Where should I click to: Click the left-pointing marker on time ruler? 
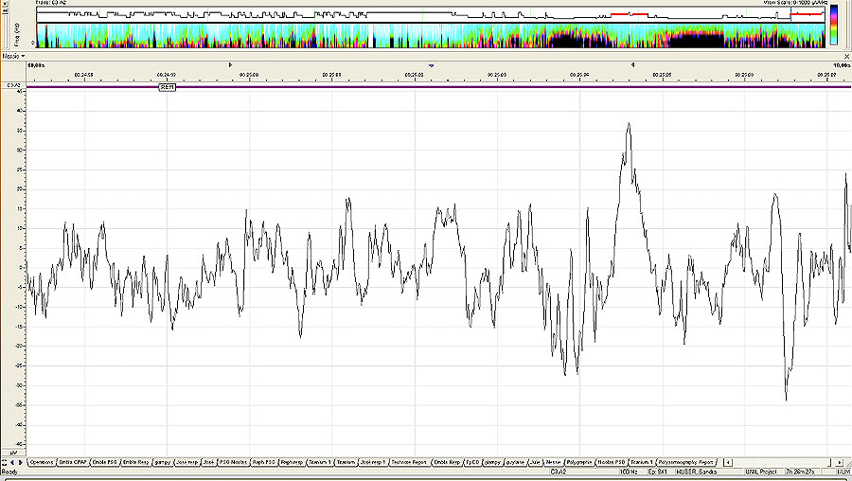click(x=632, y=64)
